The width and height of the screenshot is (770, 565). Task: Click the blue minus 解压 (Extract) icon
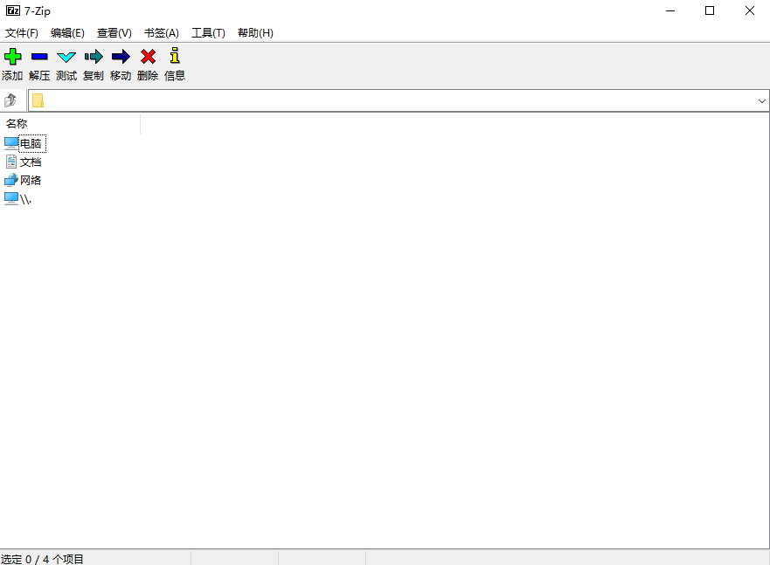tap(39, 57)
